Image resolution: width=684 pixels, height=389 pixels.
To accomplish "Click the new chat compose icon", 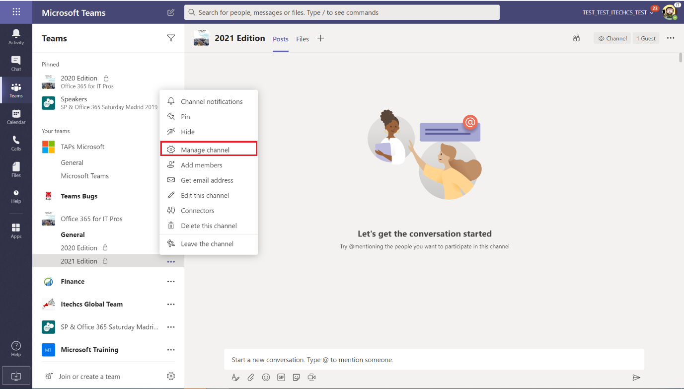I will pos(171,12).
